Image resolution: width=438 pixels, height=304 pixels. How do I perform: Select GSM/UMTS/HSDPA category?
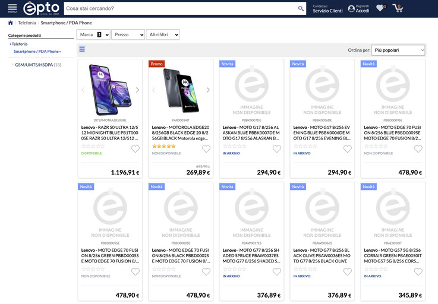point(33,64)
